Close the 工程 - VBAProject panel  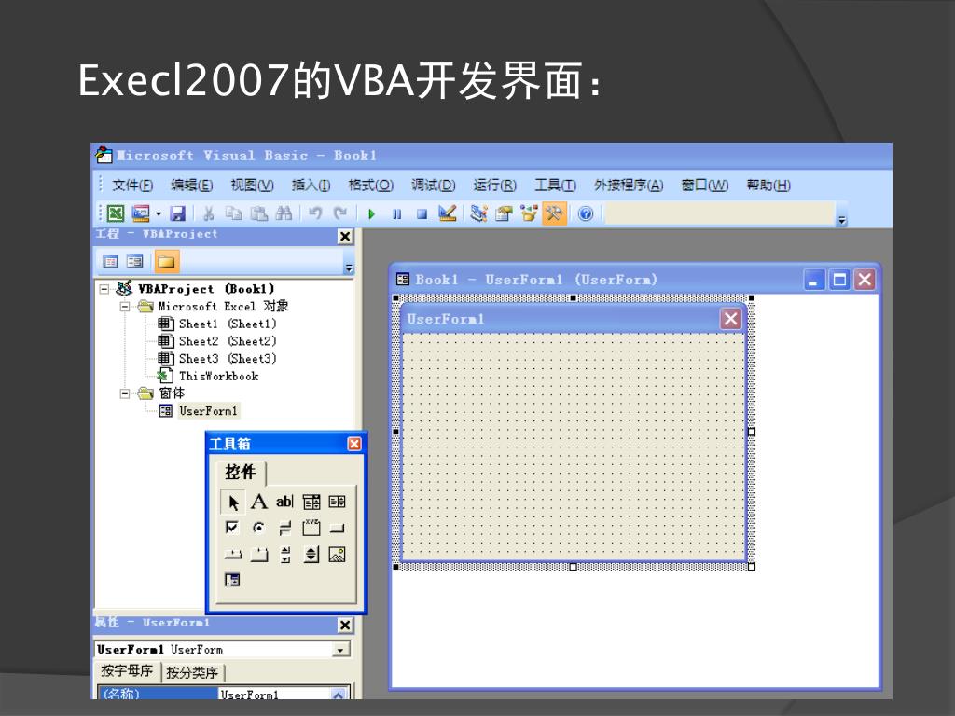[345, 236]
